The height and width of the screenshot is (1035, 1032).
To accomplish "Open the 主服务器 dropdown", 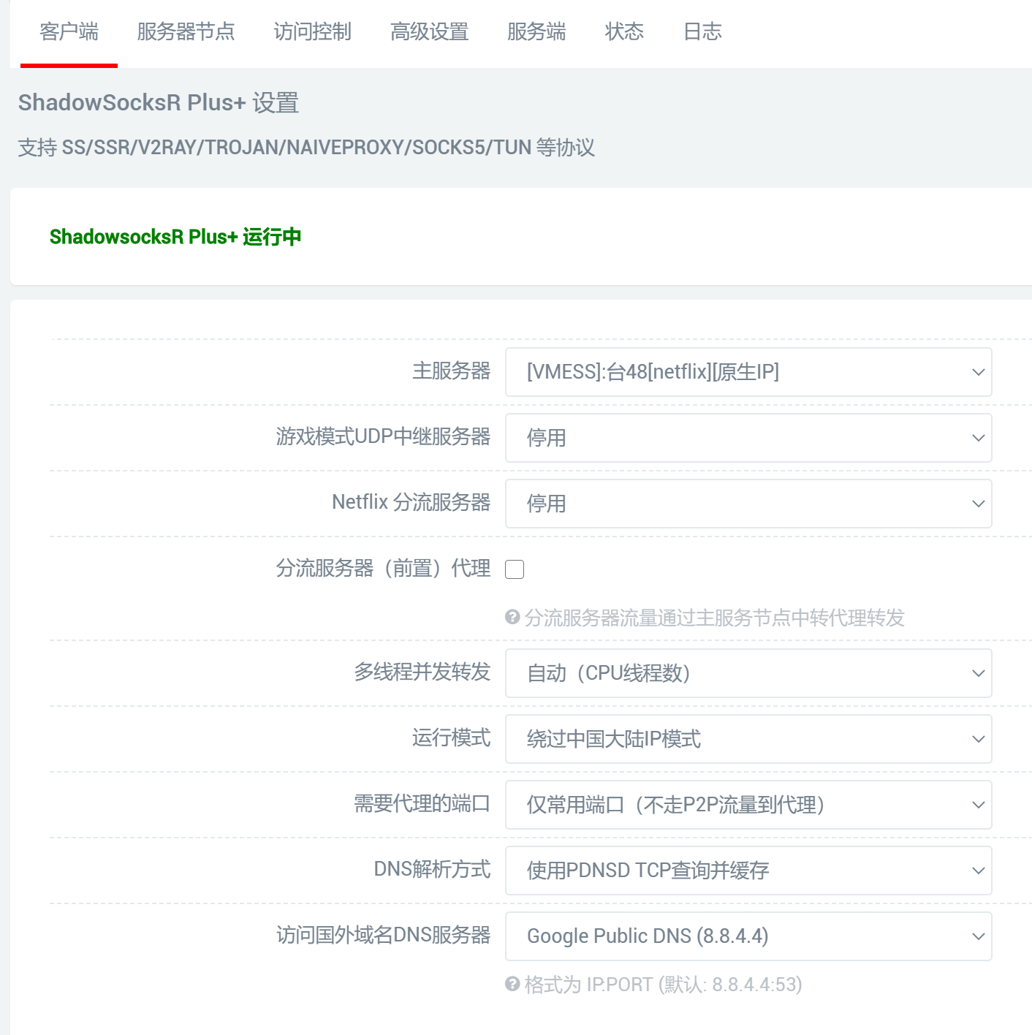I will [x=748, y=372].
